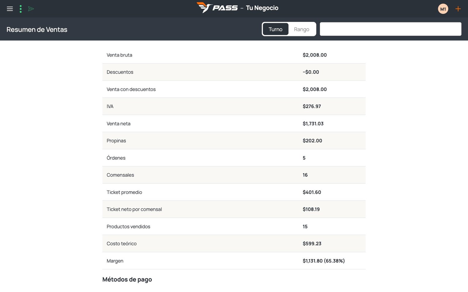Switch to the Rango view

pos(302,29)
